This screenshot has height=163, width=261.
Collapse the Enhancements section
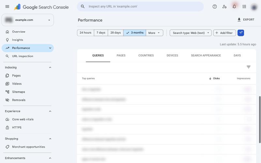[50, 158]
